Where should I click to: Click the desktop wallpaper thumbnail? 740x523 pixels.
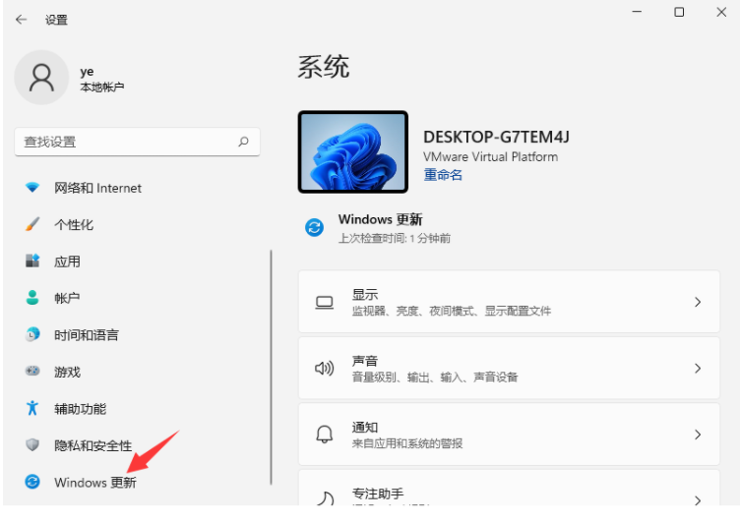pos(353,151)
